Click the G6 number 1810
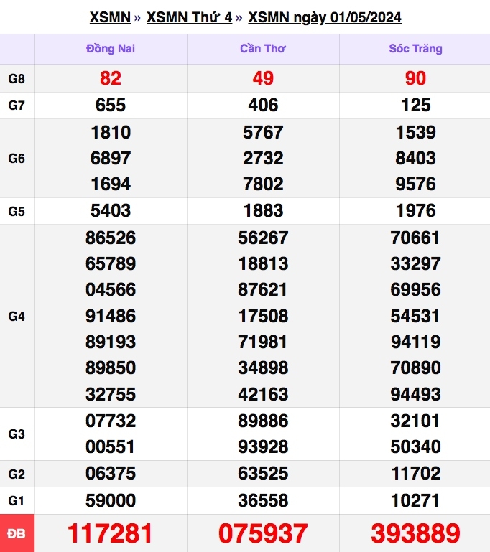The image size is (490, 552). click(111, 132)
